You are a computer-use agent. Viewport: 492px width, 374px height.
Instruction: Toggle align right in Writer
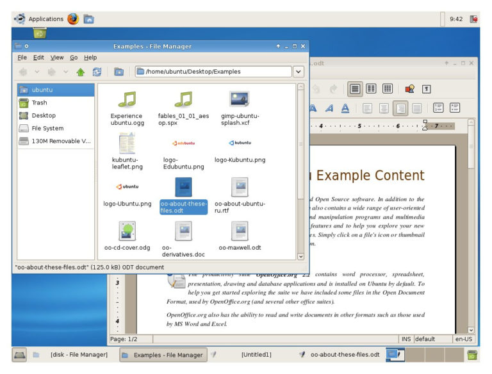coord(400,108)
